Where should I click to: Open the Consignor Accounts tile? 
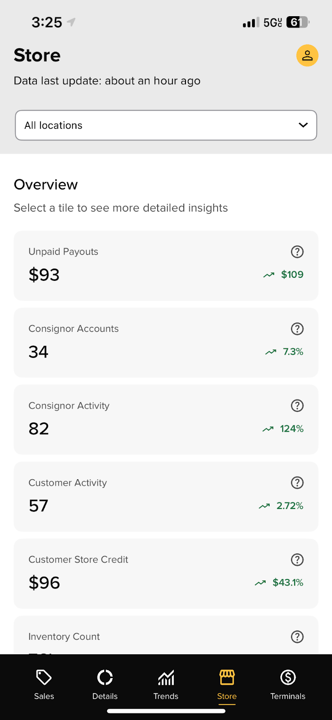pyautogui.click(x=166, y=342)
